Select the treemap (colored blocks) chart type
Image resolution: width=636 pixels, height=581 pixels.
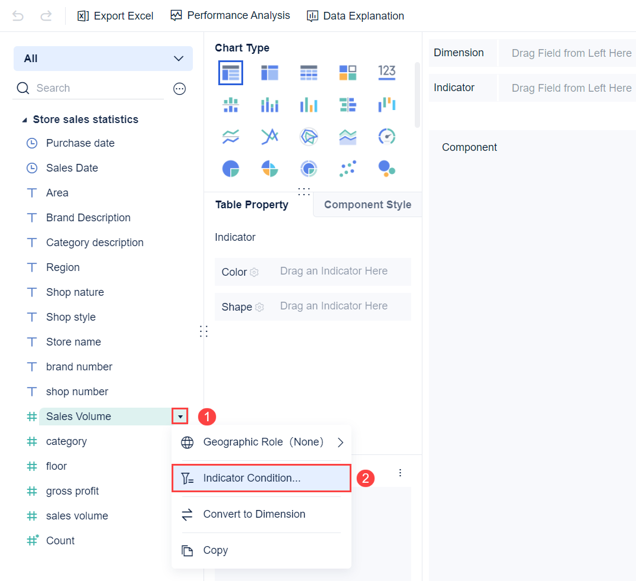pyautogui.click(x=347, y=73)
